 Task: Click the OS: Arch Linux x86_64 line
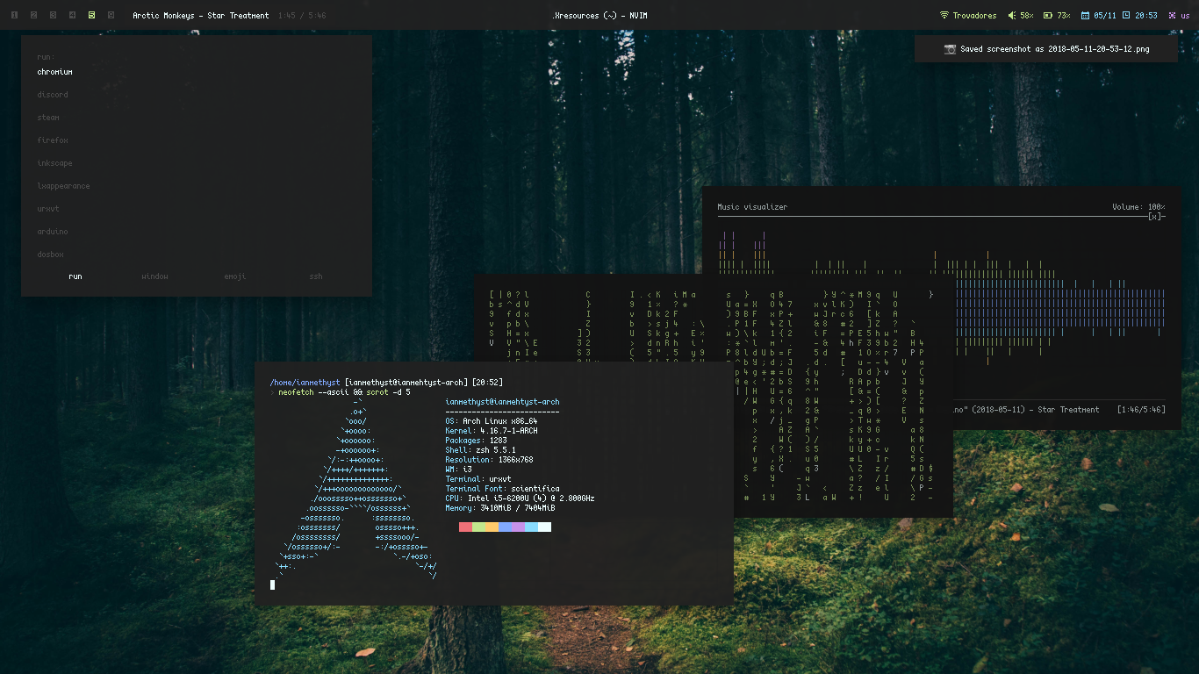point(492,421)
